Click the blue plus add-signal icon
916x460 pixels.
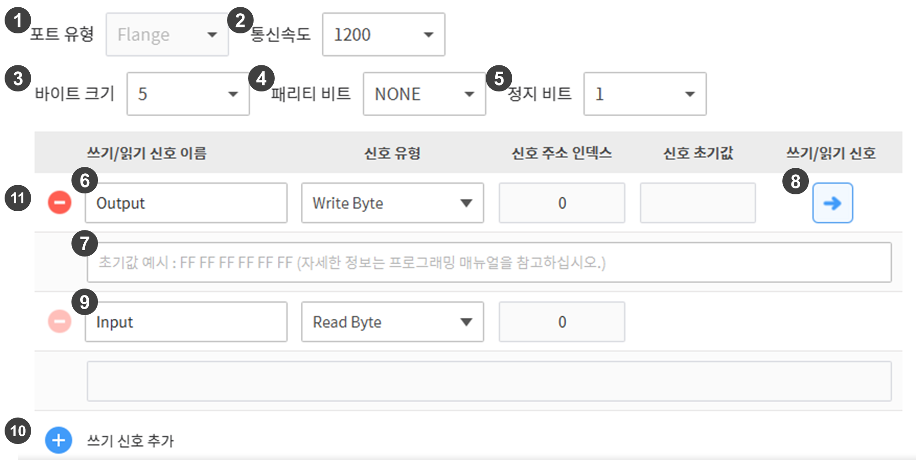(58, 440)
